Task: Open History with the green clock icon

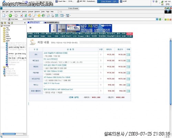Action: (x=43, y=16)
